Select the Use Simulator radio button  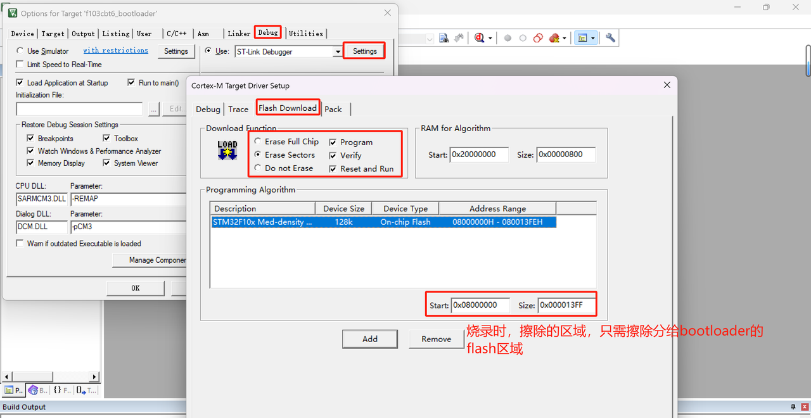click(20, 51)
